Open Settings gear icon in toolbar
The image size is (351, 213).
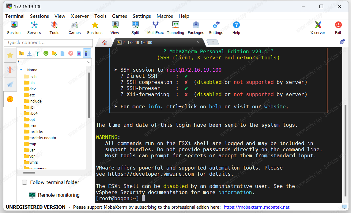(x=216, y=28)
